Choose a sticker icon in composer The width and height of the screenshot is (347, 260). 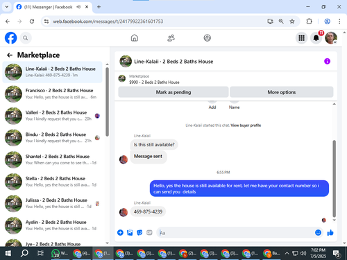tap(139, 232)
